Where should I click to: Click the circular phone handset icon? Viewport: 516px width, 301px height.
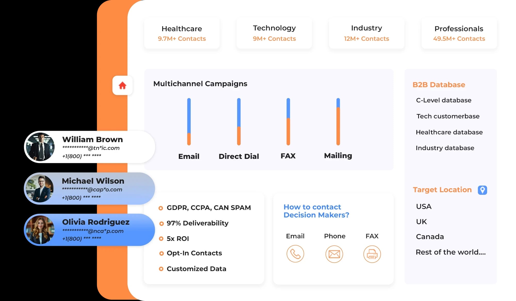click(295, 254)
